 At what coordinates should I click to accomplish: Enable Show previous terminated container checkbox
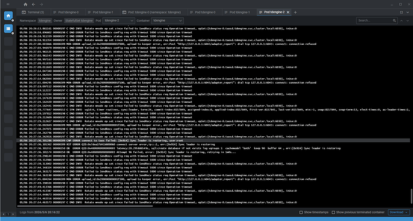(333, 212)
